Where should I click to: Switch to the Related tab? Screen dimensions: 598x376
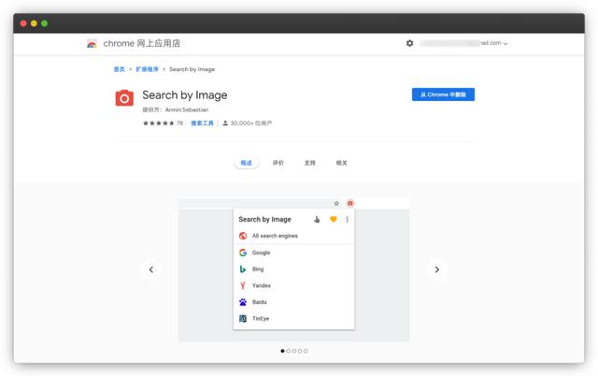coord(341,163)
